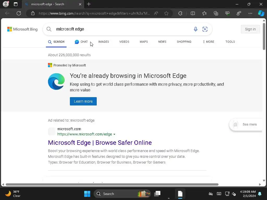The height and width of the screenshot is (200, 267).
Task: Open the touch keyboard tray icon
Action: pyautogui.click(x=219, y=194)
